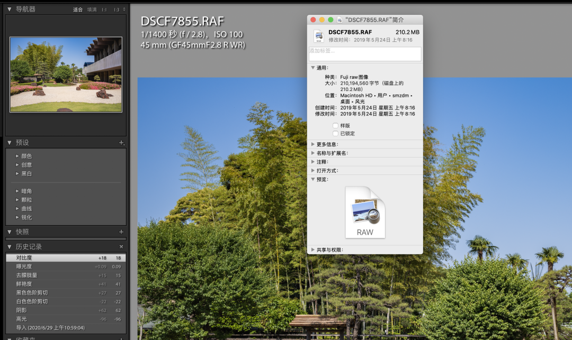Expand the 黑白 preset group
This screenshot has height=340, width=572.
pyautogui.click(x=17, y=173)
